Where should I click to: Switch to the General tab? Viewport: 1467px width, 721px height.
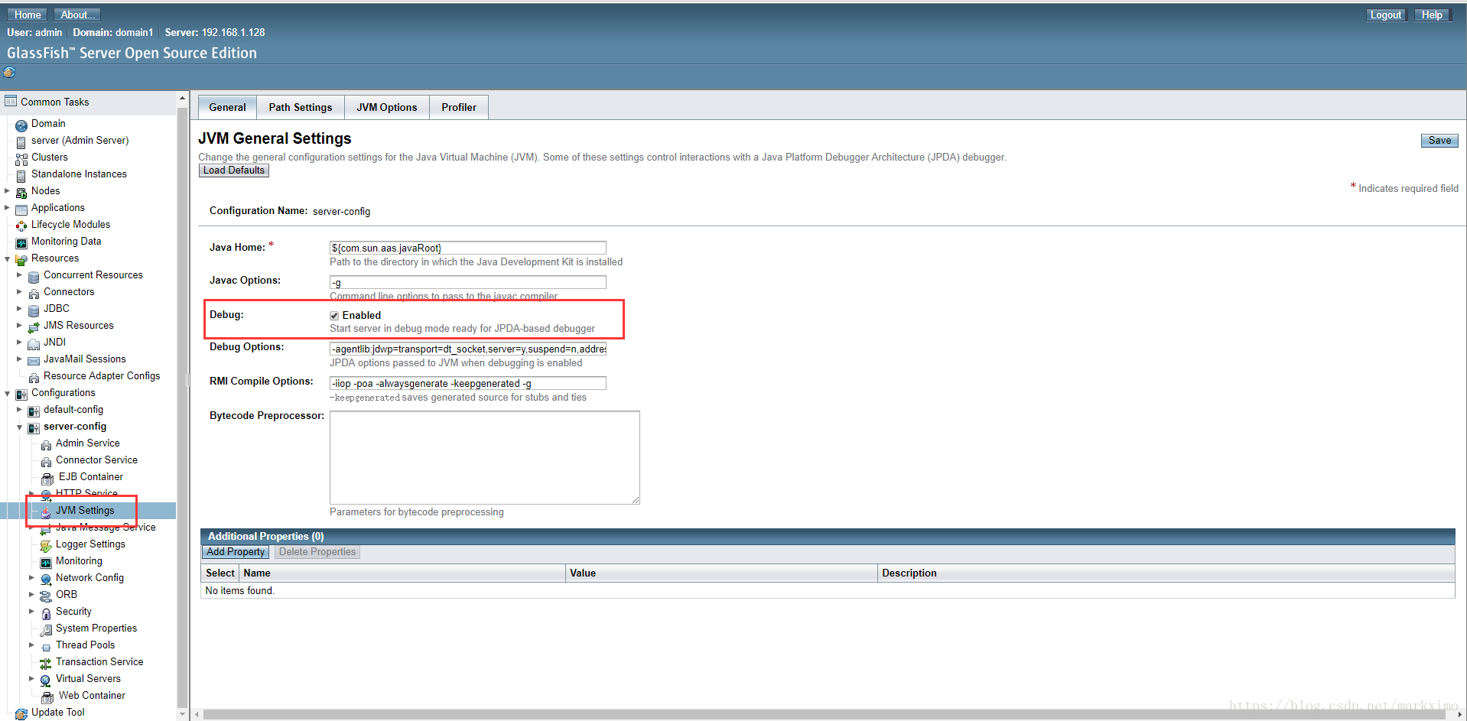pyautogui.click(x=227, y=107)
